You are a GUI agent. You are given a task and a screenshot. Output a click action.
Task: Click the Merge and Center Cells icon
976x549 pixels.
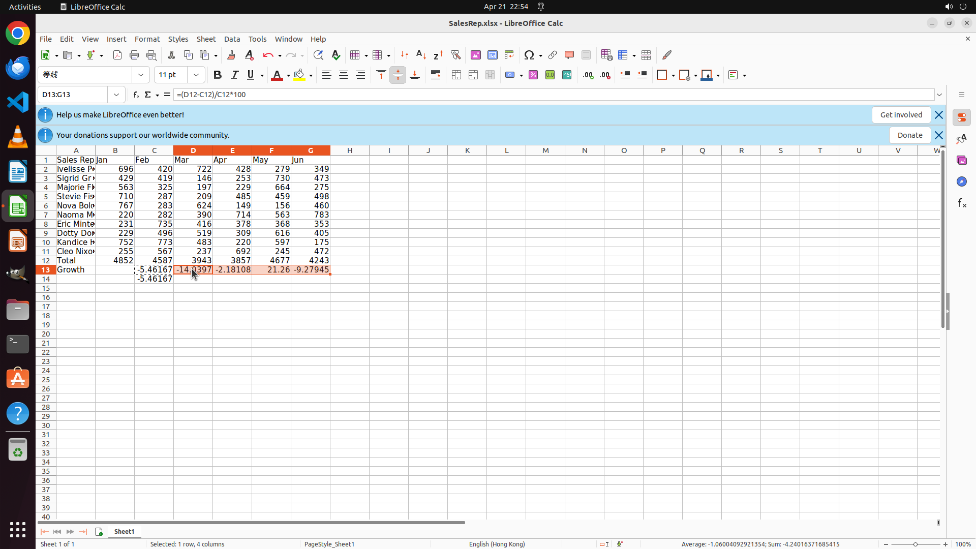point(456,75)
